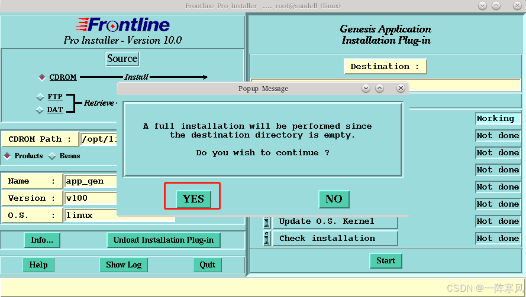Select the CDROM source radio button
The image size is (526, 297).
pos(42,77)
